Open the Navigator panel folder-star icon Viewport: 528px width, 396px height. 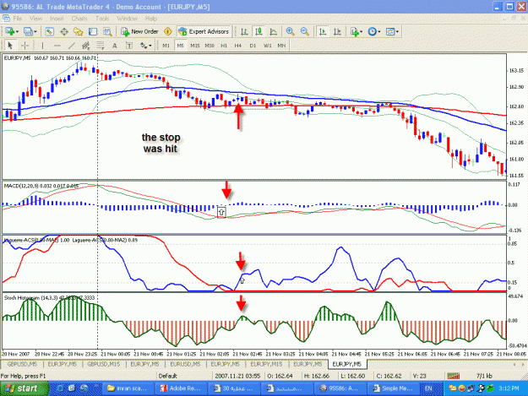click(78, 31)
